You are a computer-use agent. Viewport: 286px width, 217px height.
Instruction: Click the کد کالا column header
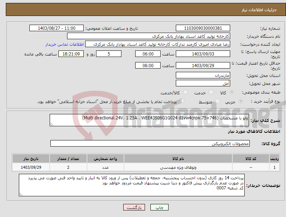[251, 159]
